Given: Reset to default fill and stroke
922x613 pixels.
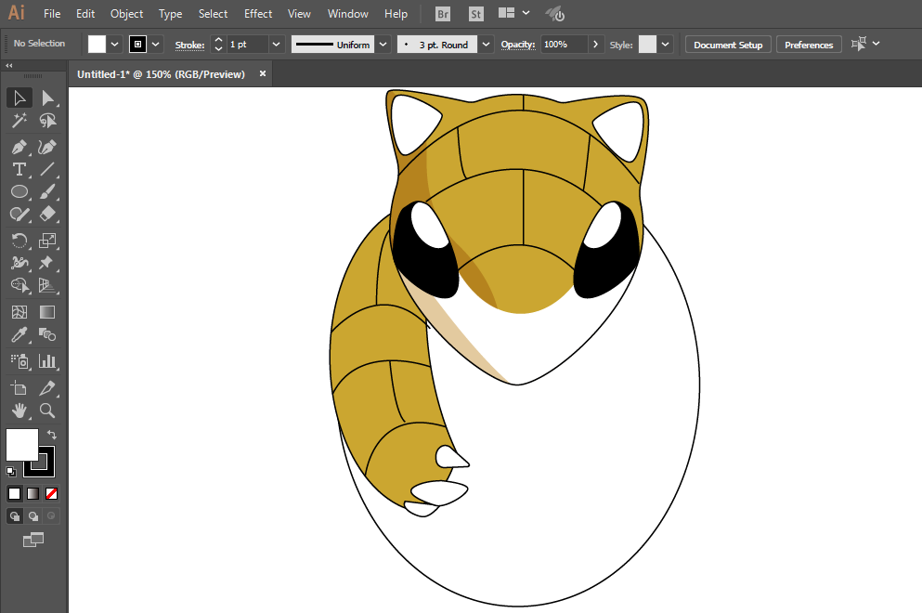Looking at the screenshot, I should pos(11,472).
